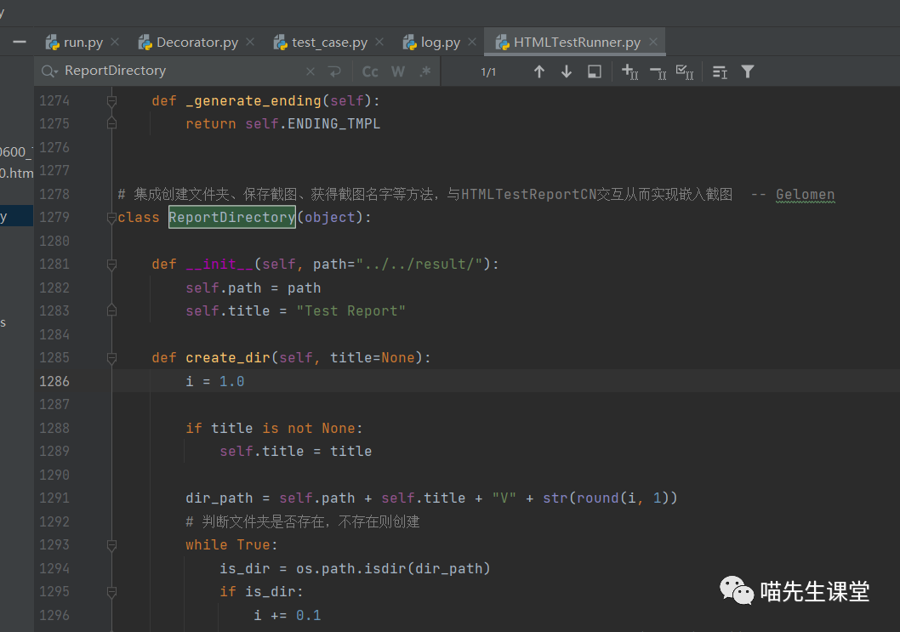Viewport: 900px width, 632px height.
Task: Close the run.py tab
Action: 115,42
